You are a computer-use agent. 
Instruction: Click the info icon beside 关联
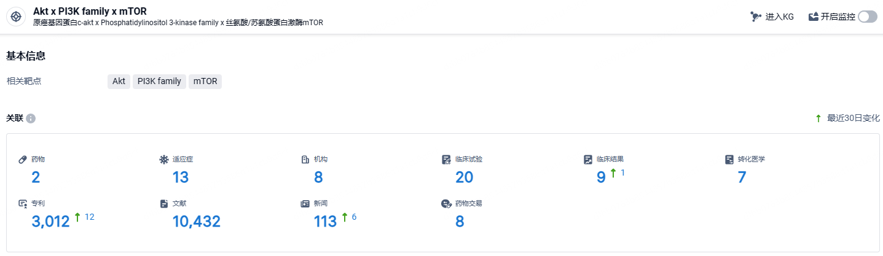point(31,118)
